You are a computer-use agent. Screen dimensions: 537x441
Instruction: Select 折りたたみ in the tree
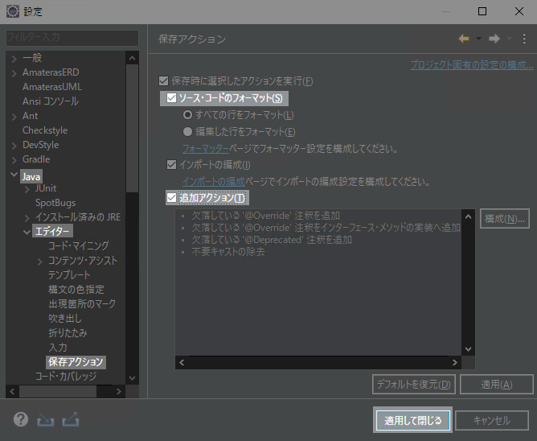click(x=68, y=333)
